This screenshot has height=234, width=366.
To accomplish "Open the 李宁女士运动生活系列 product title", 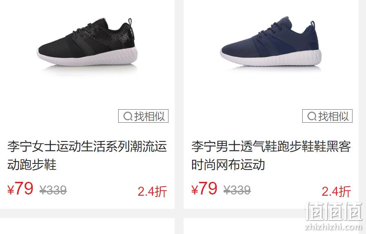I will click(x=87, y=155).
